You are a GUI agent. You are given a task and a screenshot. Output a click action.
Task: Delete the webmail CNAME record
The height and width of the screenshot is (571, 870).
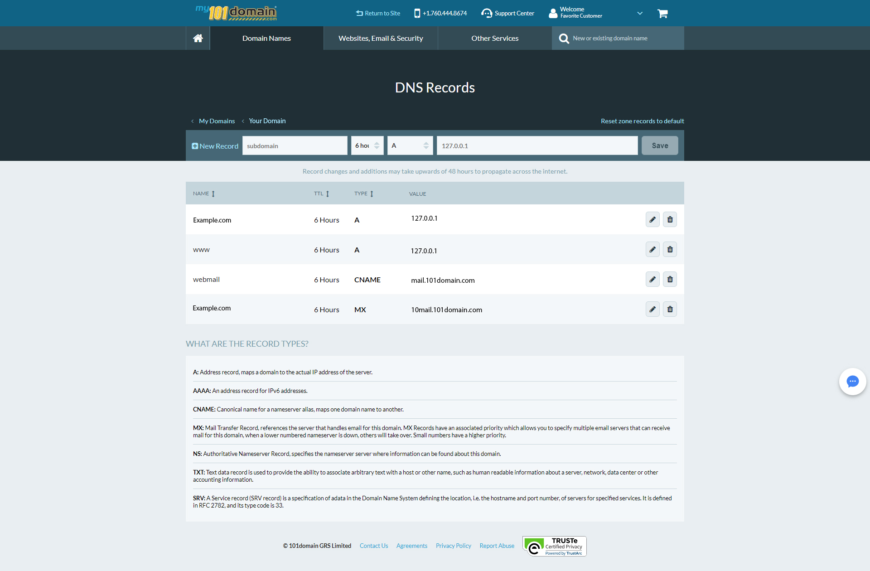670,279
